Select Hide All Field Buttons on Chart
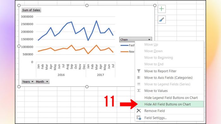Screen dimensions: 221x124 click(x=169, y=104)
